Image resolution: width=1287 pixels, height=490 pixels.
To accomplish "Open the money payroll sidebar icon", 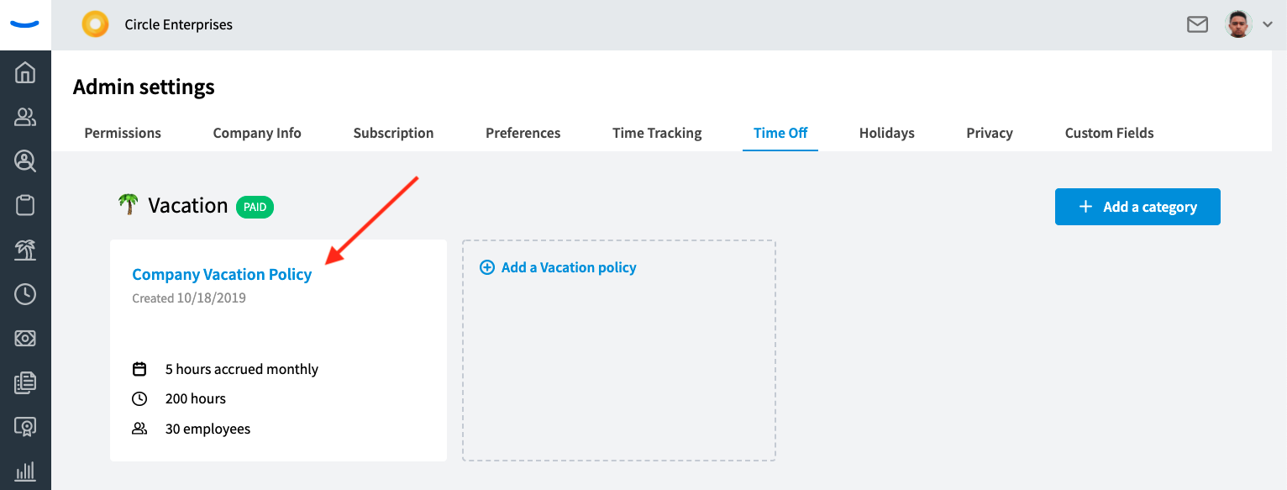I will pos(25,339).
